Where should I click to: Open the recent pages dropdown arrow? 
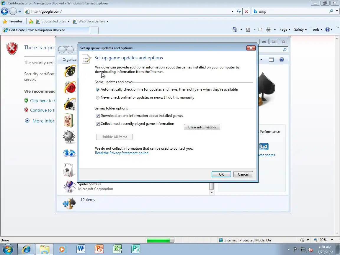pyautogui.click(x=19, y=12)
